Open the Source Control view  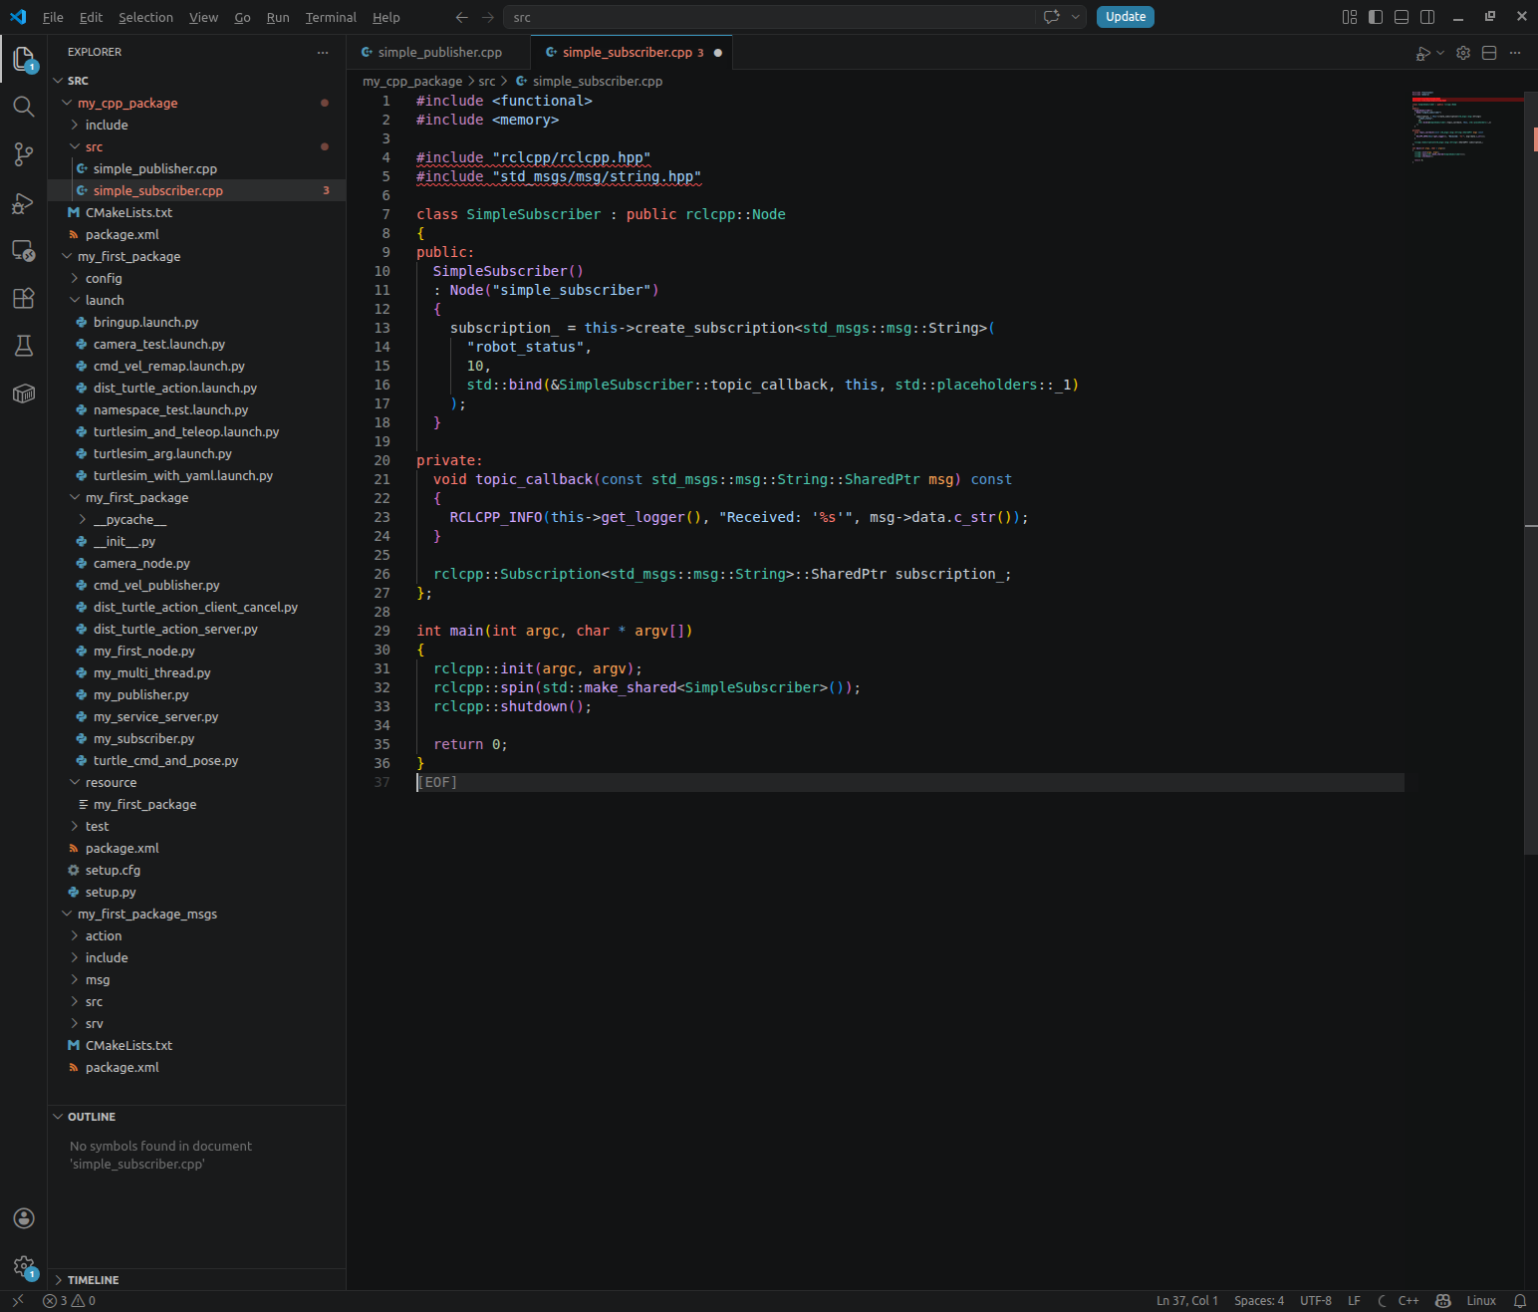[24, 154]
